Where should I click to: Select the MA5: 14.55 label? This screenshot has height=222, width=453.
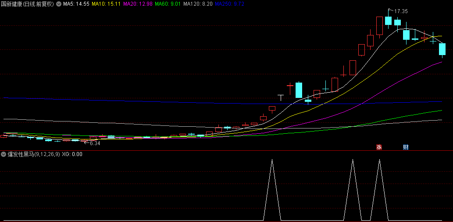(x=76, y=4)
